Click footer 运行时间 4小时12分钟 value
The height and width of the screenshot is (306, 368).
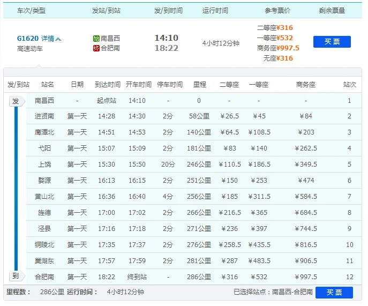125,292
